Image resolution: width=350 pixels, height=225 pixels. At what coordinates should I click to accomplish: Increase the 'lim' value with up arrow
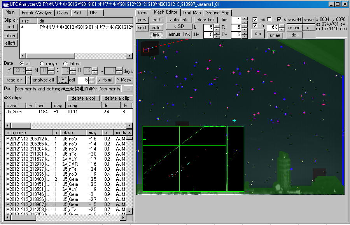244,18
